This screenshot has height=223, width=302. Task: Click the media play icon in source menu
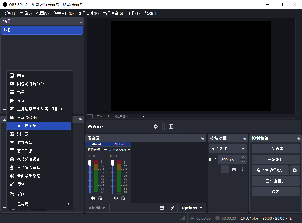12,101
